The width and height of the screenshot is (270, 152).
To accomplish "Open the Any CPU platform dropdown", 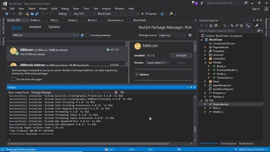I will pos(84,14).
